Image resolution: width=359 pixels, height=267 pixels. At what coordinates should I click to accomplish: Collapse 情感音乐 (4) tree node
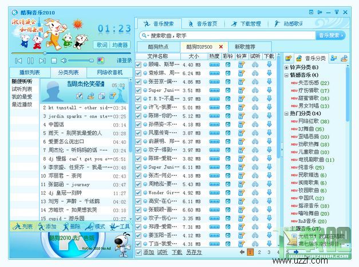click(x=286, y=75)
